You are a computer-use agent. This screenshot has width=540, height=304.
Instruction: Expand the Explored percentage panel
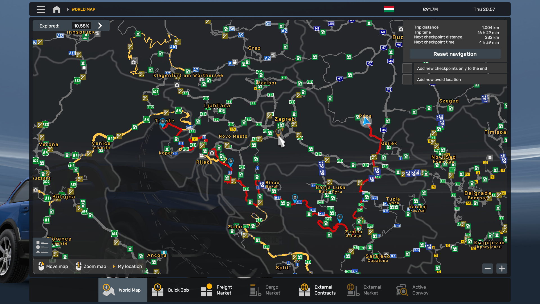100,26
